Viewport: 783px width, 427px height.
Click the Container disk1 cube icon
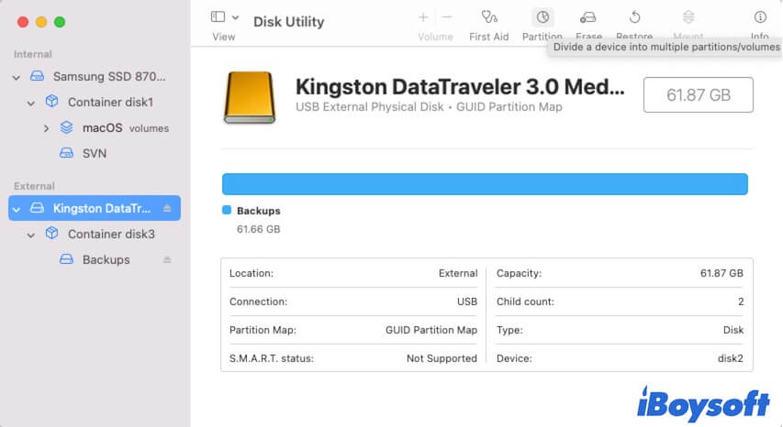pyautogui.click(x=51, y=101)
